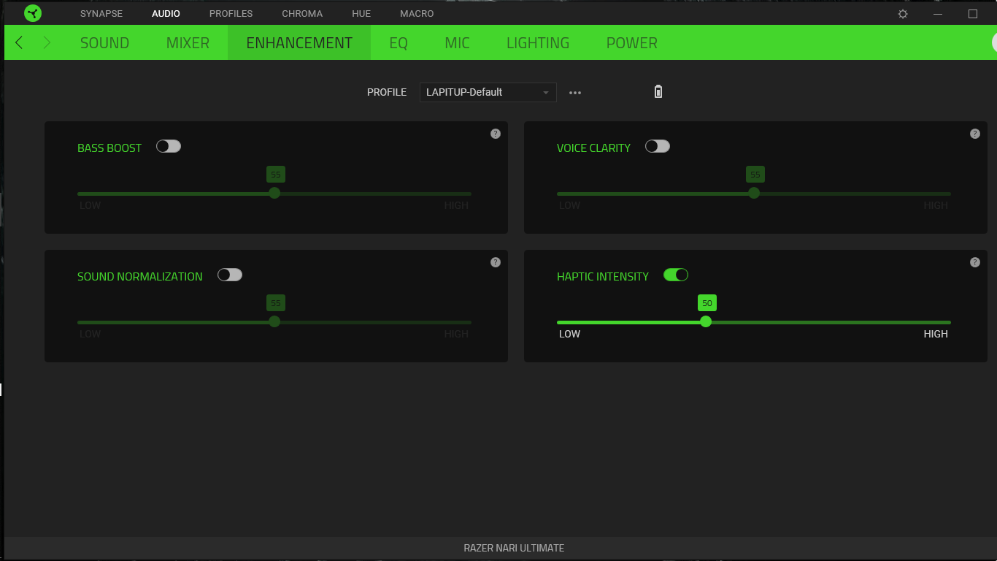This screenshot has width=997, height=561.
Task: Click the Haptic Intensity label
Action: coord(603,276)
